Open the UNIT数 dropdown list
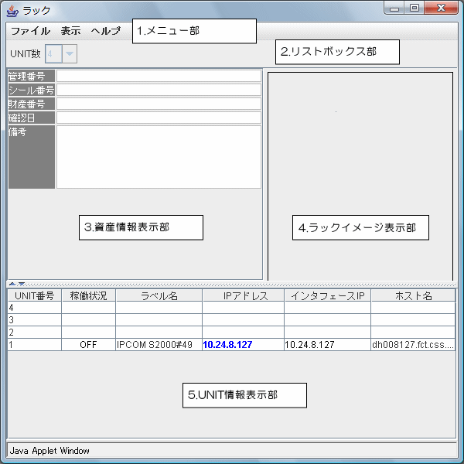The width and height of the screenshot is (464, 464). (70, 53)
